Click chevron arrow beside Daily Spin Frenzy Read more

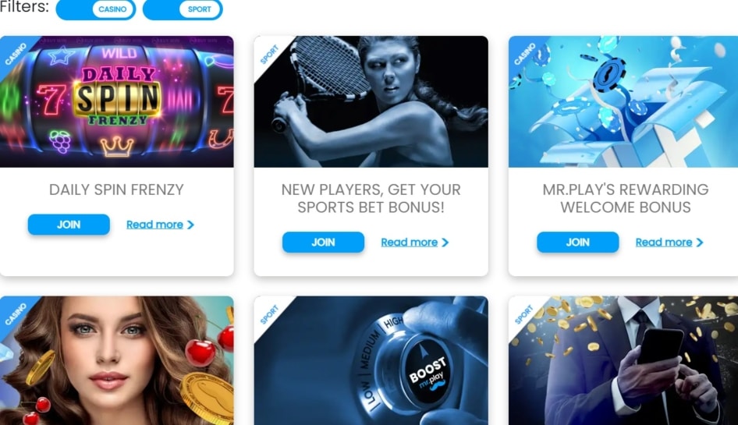(x=190, y=225)
